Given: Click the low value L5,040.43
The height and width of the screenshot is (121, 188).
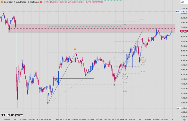Looking at the screenshot, I should [x=72, y=2].
